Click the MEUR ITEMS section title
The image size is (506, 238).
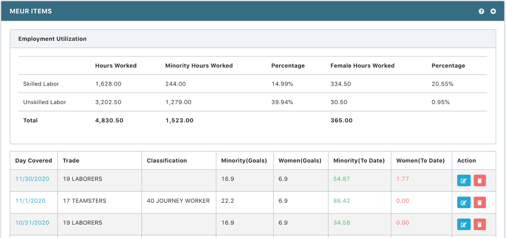click(31, 11)
